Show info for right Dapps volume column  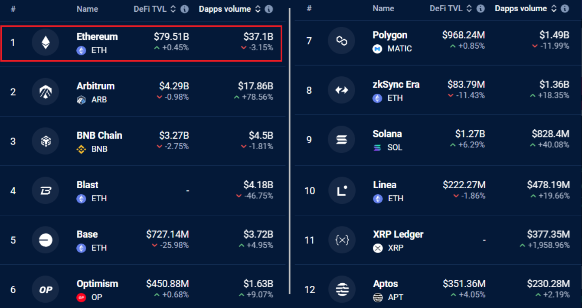(x=565, y=9)
